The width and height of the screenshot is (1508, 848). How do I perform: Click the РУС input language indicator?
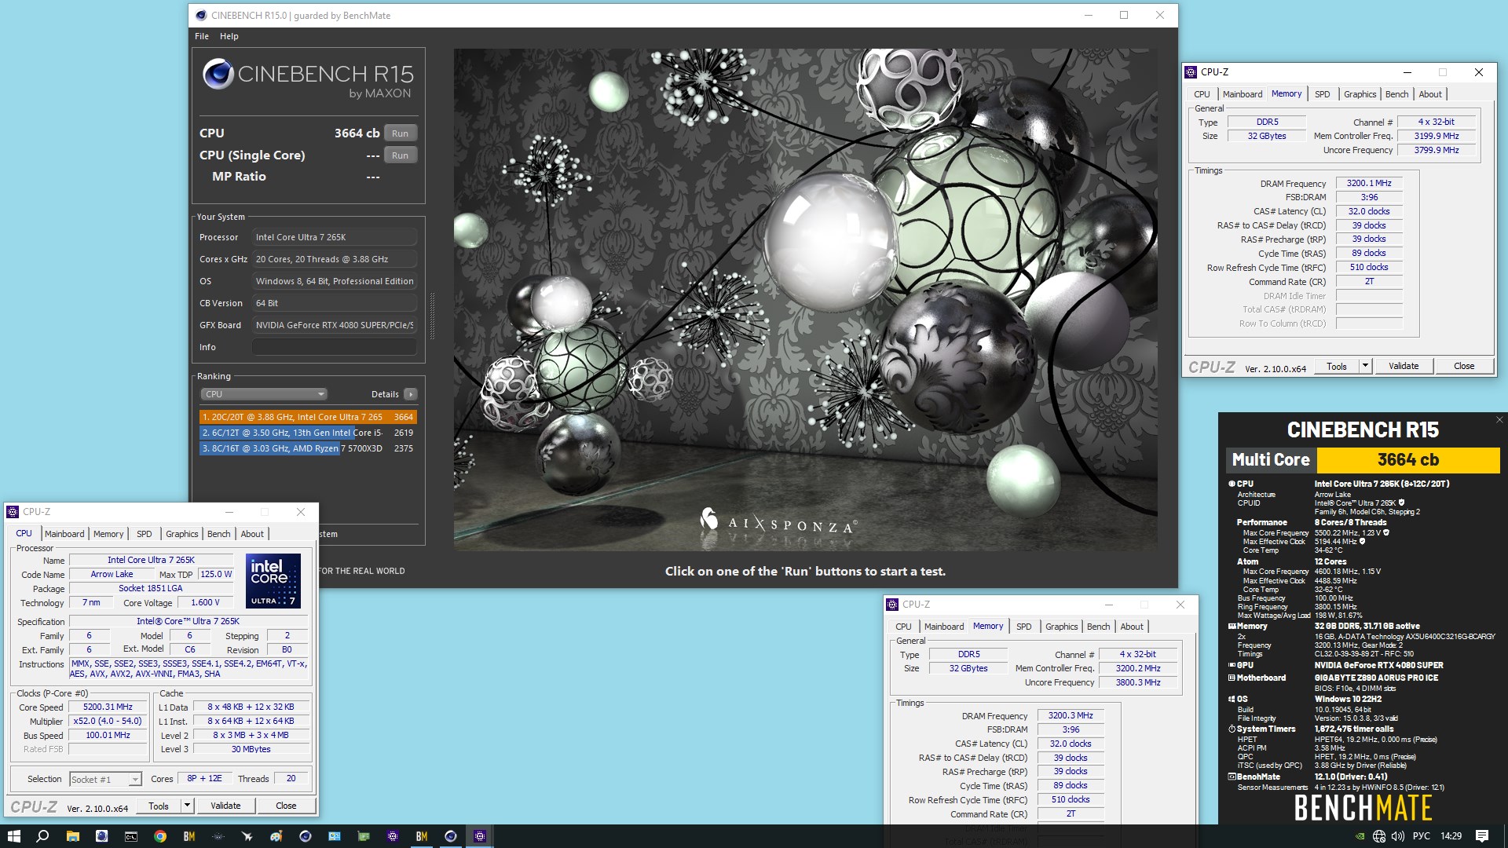click(1422, 836)
